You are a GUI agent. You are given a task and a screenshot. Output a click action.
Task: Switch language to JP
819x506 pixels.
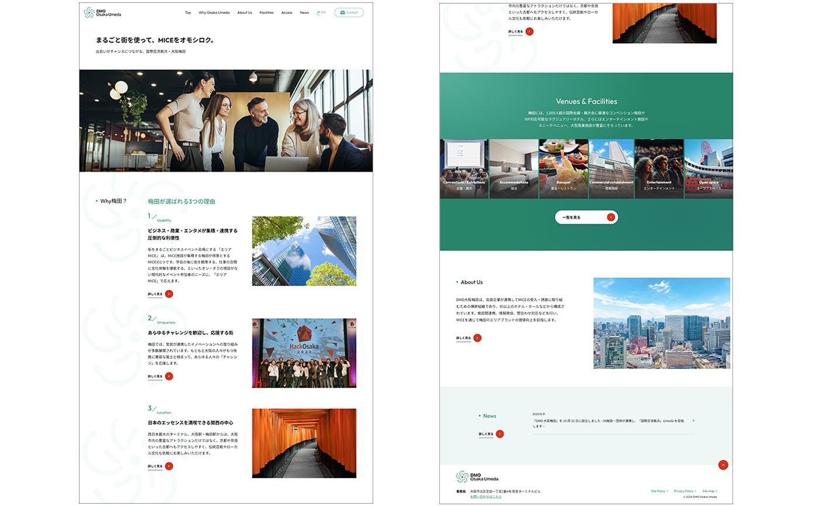coord(318,12)
